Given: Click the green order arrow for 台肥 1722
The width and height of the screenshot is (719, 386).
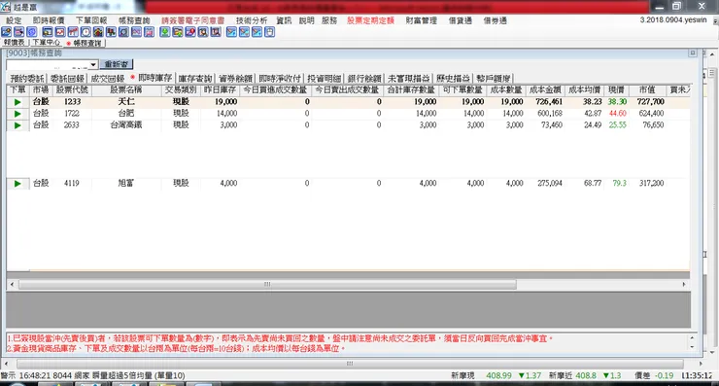Looking at the screenshot, I should click(17, 114).
